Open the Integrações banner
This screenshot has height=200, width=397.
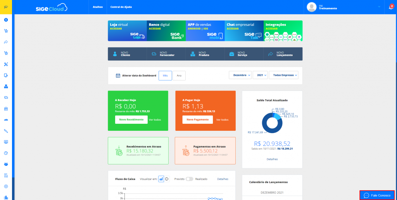[283, 31]
